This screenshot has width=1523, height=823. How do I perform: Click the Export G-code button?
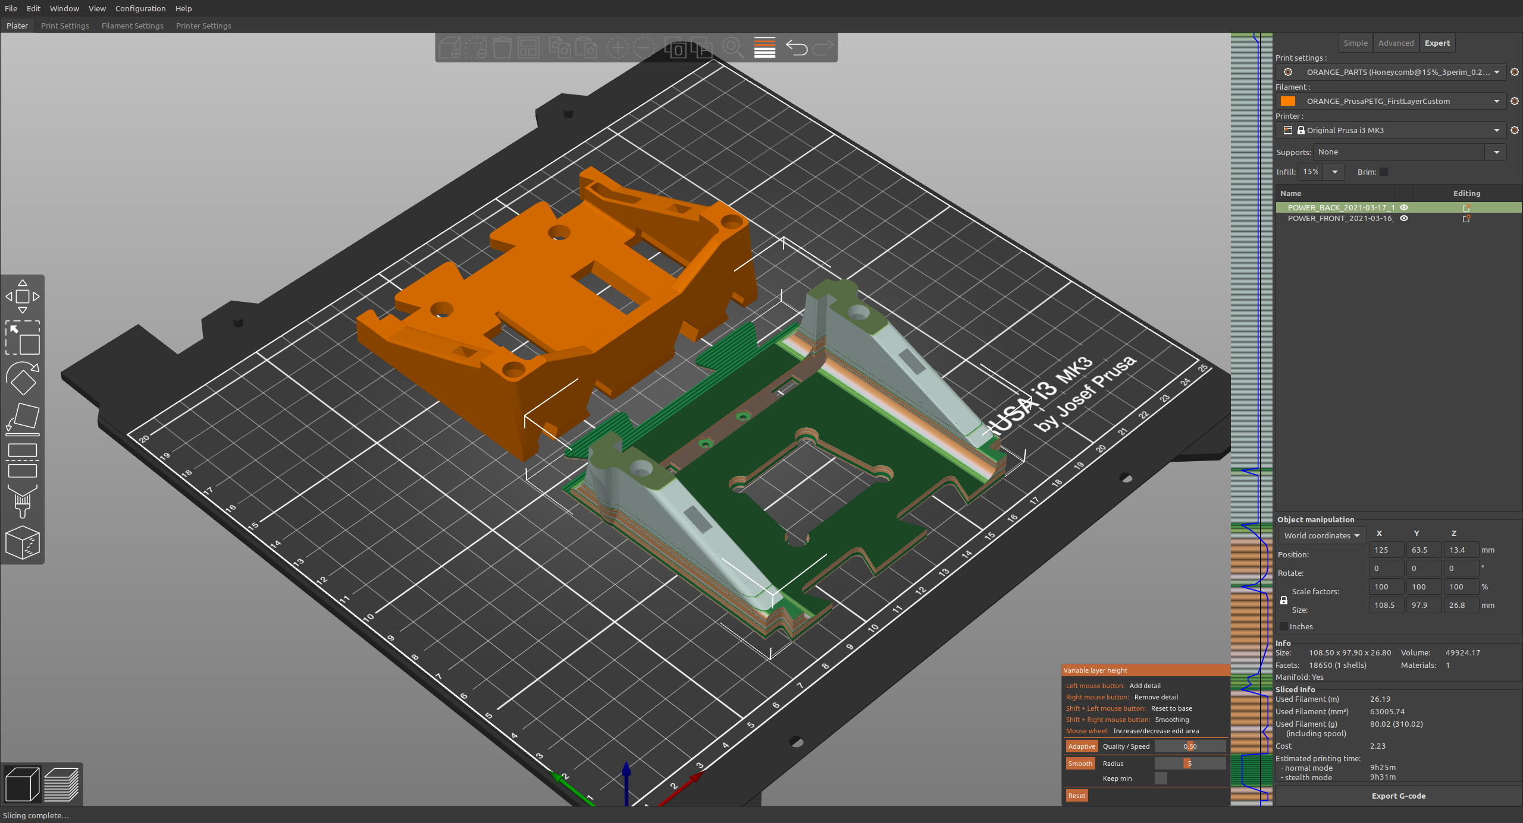point(1398,796)
